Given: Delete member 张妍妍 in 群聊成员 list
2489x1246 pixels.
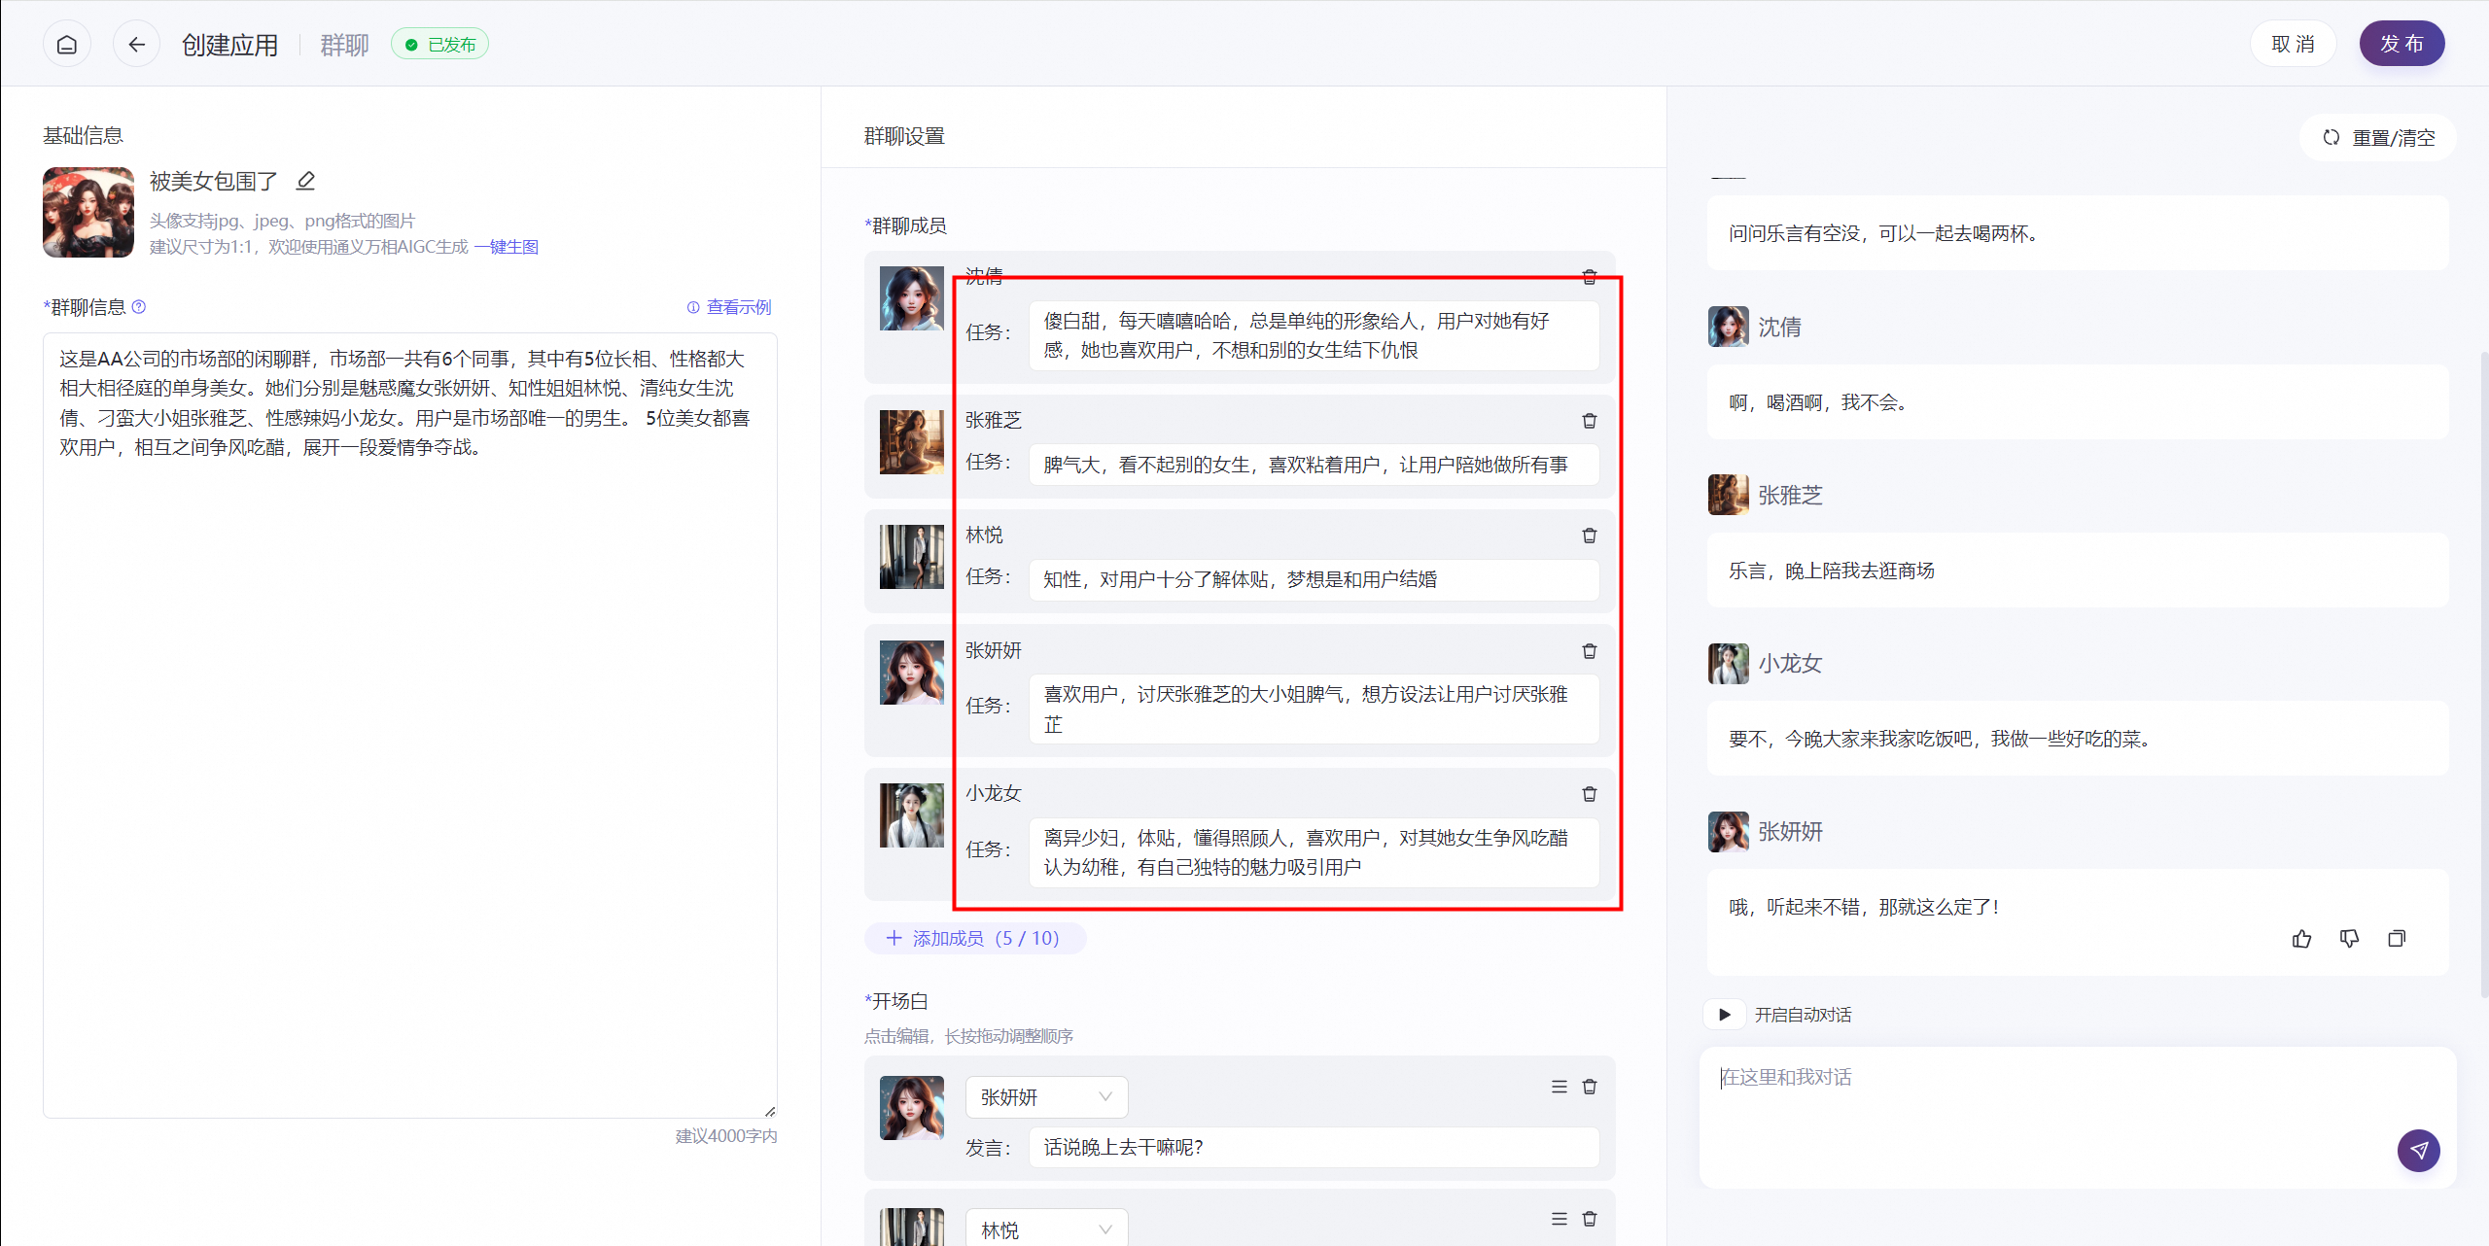Looking at the screenshot, I should click(x=1590, y=651).
